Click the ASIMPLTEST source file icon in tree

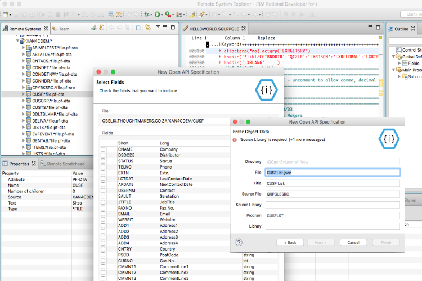tap(29, 48)
